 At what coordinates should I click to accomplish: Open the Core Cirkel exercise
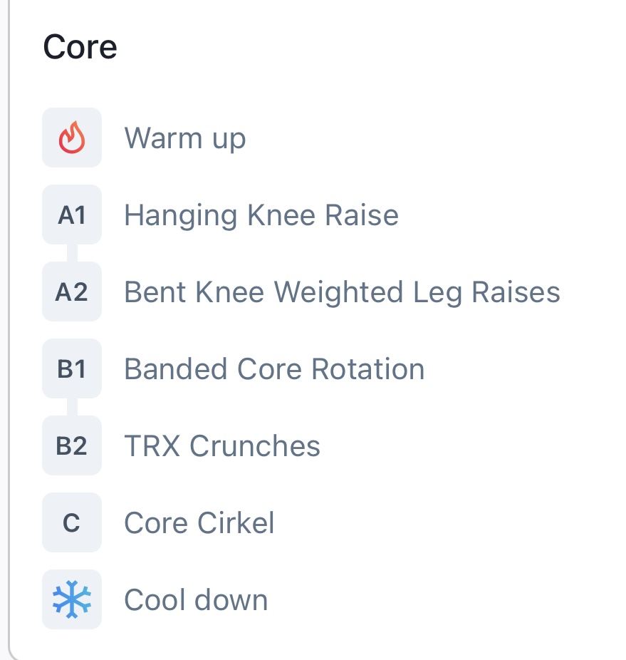tap(199, 522)
